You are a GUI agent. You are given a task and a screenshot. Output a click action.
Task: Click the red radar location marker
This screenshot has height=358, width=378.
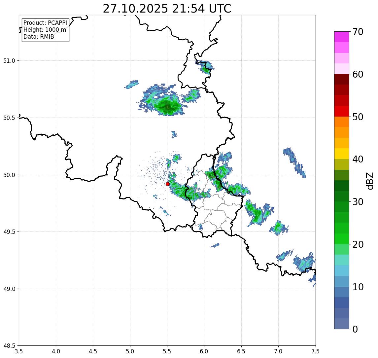click(168, 184)
